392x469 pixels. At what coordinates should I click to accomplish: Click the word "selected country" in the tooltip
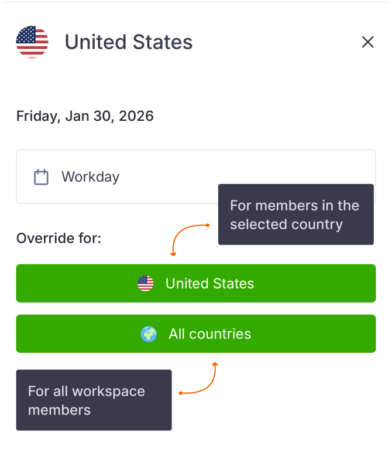coord(286,225)
